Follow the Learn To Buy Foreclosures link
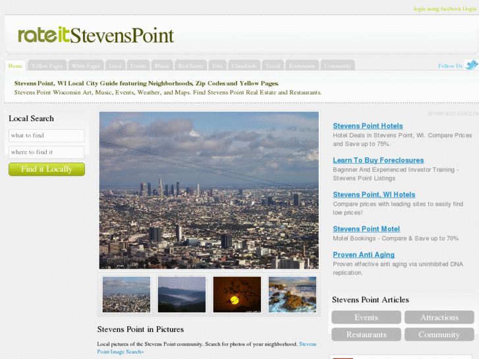Viewport: 479px width, 359px height. tap(378, 160)
